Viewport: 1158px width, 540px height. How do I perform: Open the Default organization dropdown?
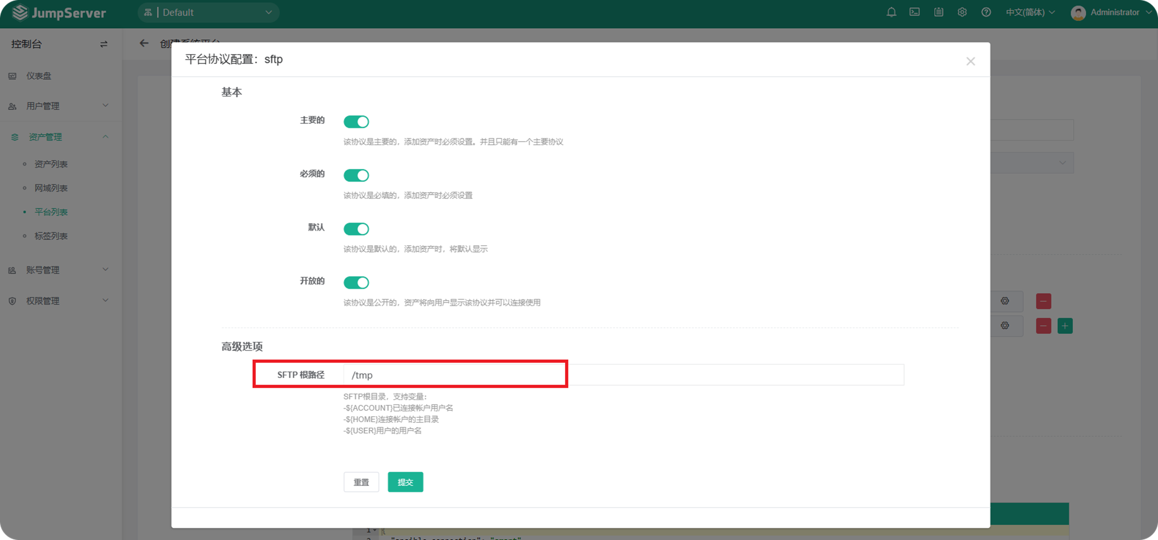209,13
